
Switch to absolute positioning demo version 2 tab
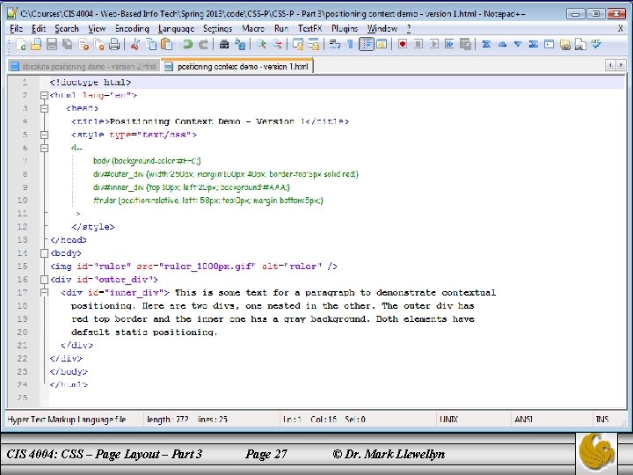click(85, 66)
